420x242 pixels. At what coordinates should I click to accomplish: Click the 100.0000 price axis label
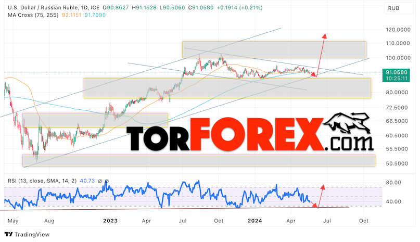coord(398,58)
